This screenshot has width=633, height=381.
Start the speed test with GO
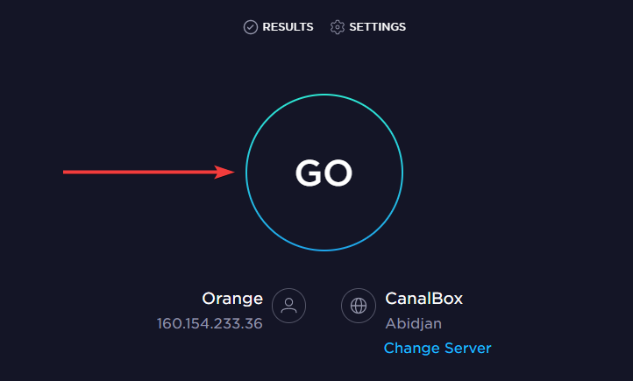pyautogui.click(x=324, y=173)
